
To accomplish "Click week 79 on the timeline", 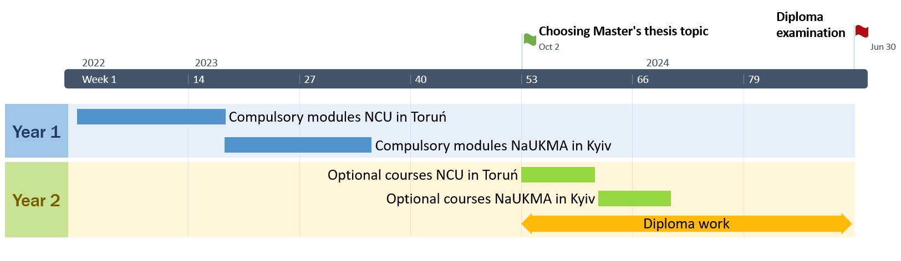I will tap(754, 79).
